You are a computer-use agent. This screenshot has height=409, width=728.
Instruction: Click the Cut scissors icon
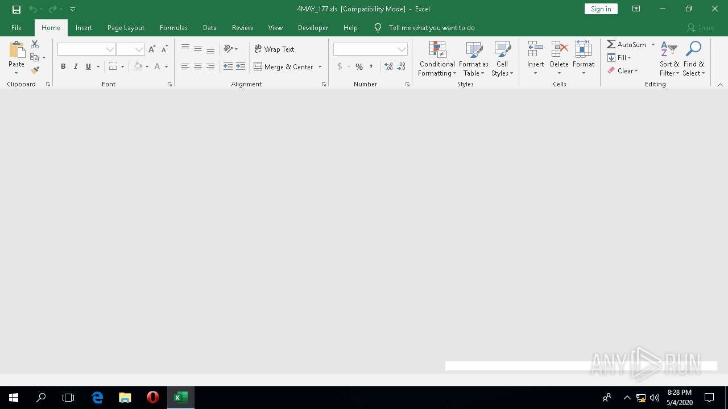[x=35, y=44]
